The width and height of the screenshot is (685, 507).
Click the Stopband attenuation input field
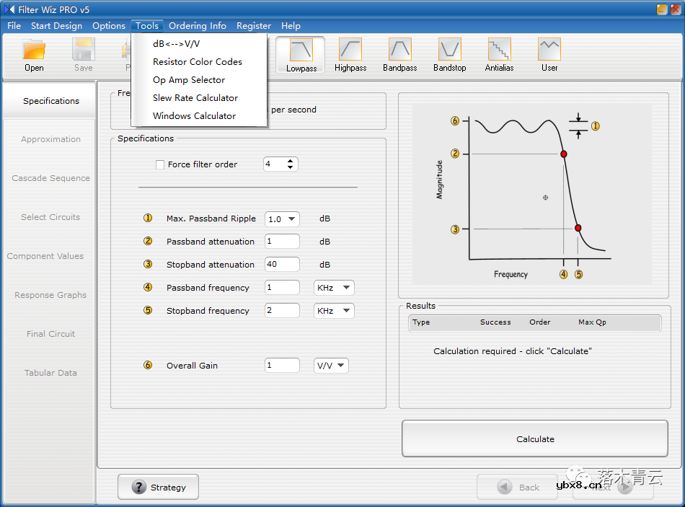pos(282,265)
